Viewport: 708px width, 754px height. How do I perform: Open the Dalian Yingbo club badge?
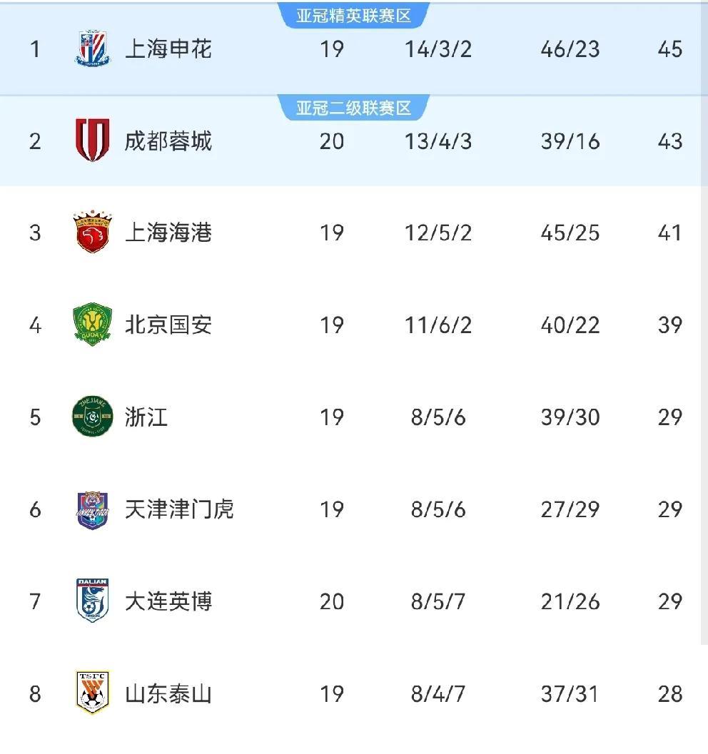tap(92, 601)
